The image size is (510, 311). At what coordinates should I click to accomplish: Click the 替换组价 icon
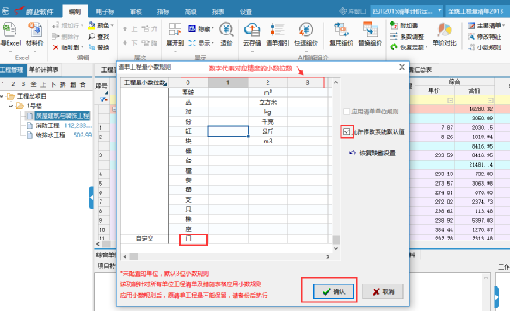click(x=370, y=30)
